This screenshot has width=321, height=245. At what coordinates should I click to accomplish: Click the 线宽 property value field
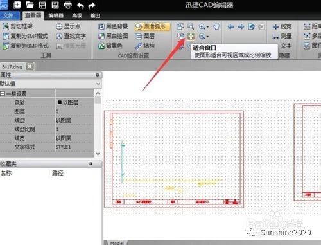74,138
